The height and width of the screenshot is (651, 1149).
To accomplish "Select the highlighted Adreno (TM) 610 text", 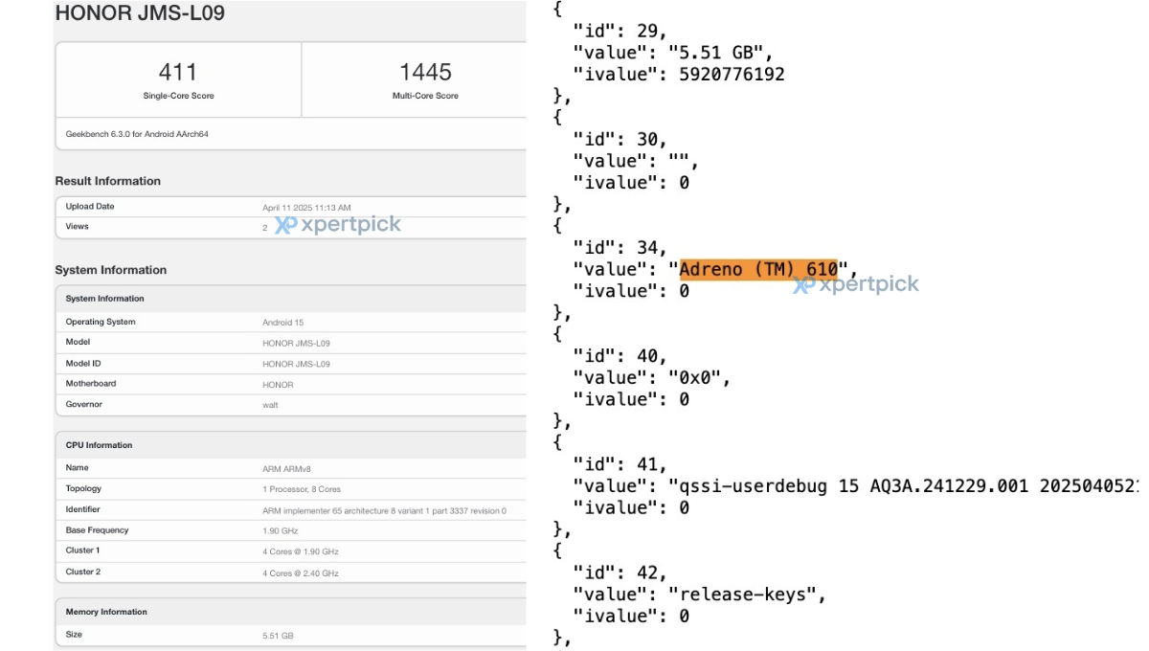I will [x=758, y=269].
